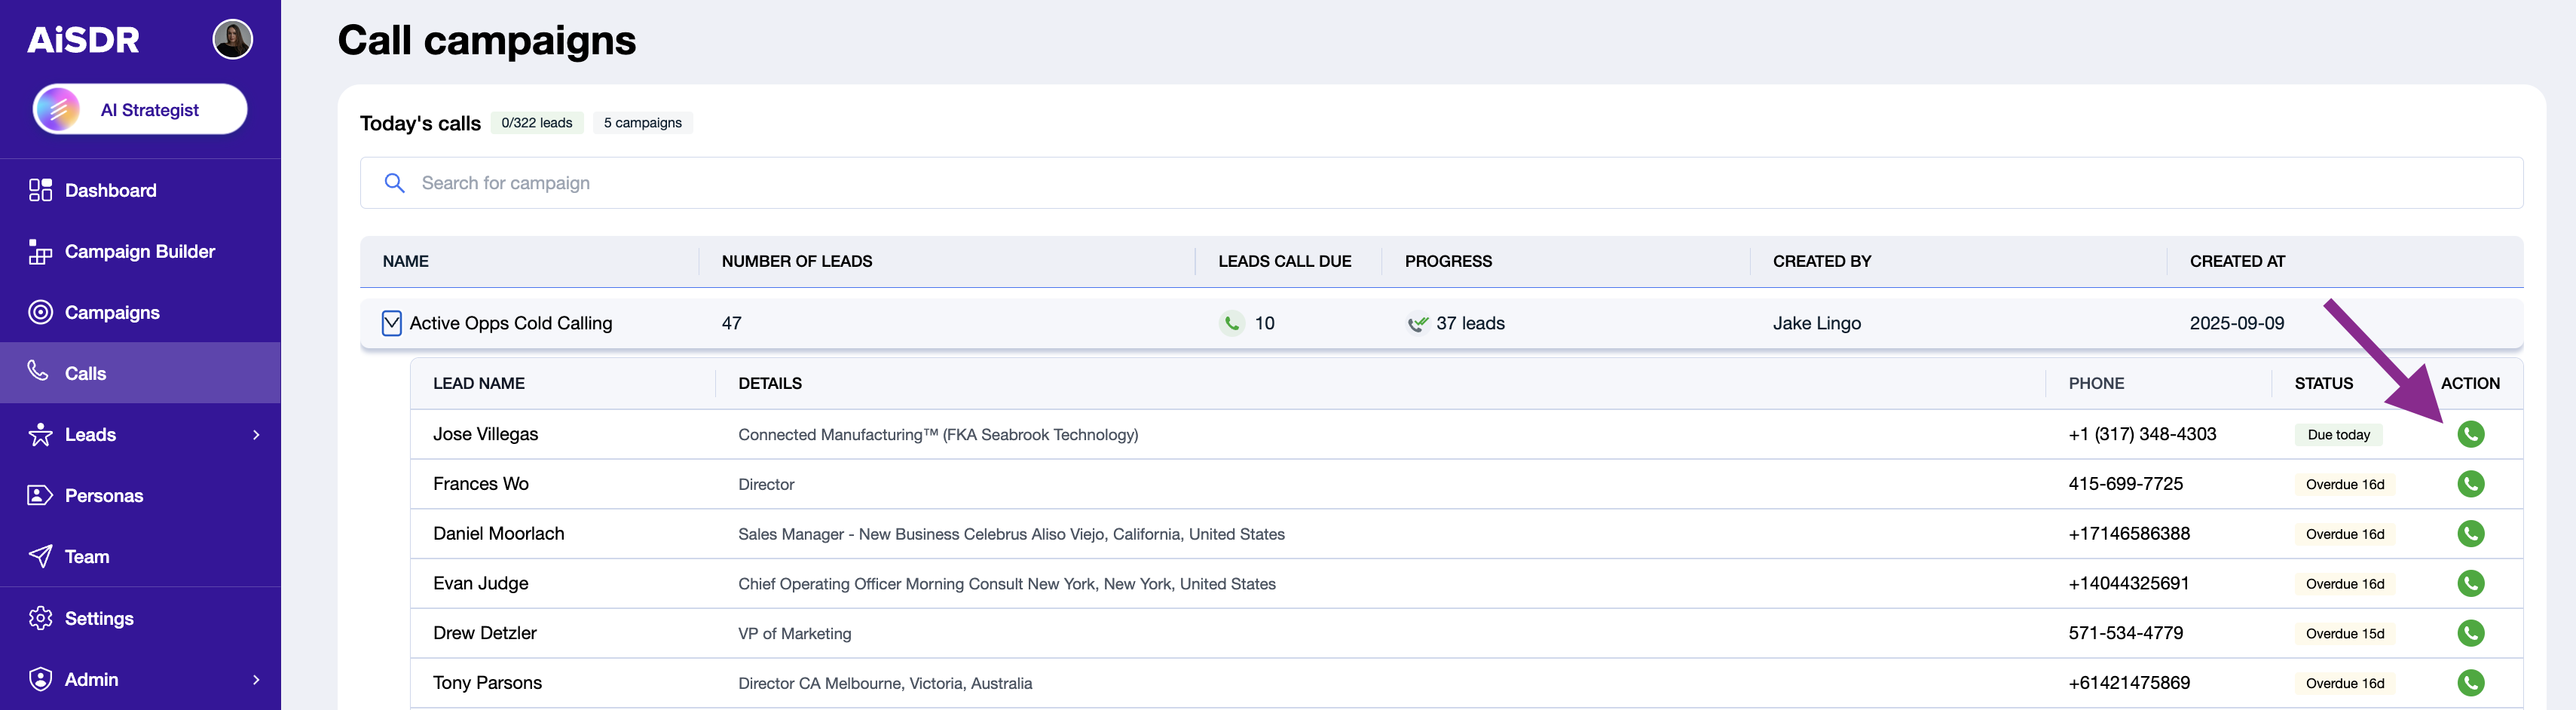Click the Due today status badge

point(2338,435)
